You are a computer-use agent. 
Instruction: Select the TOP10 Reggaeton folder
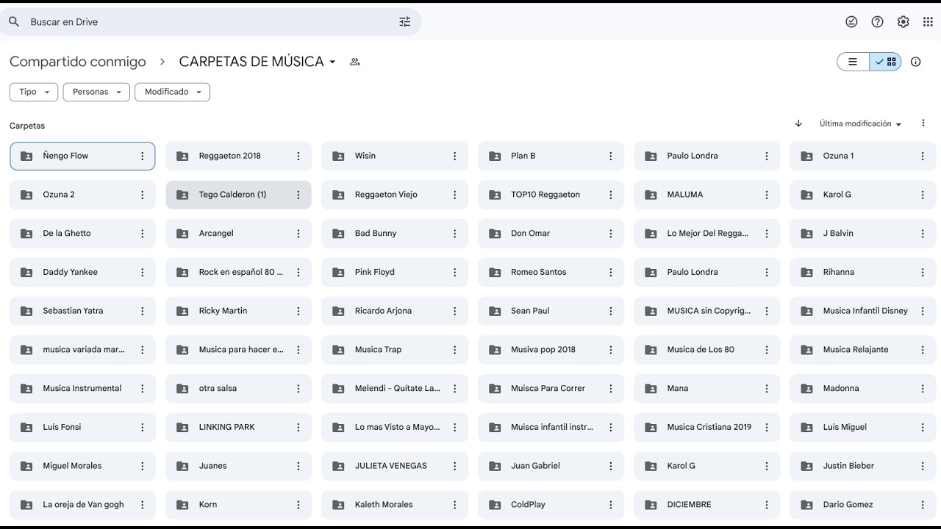point(551,195)
